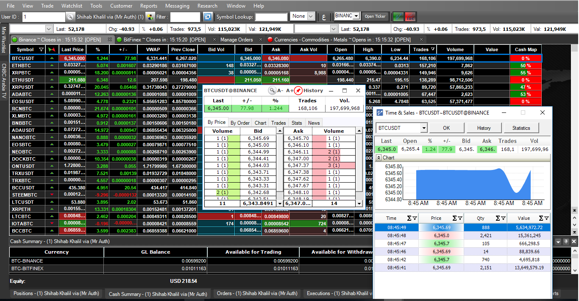This screenshot has width=579, height=301.
Task: Click the pin icon of Cash Summary panel
Action: 565,241
